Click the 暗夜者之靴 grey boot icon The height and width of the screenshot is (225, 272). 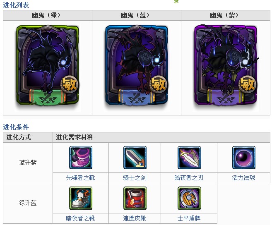81,198
